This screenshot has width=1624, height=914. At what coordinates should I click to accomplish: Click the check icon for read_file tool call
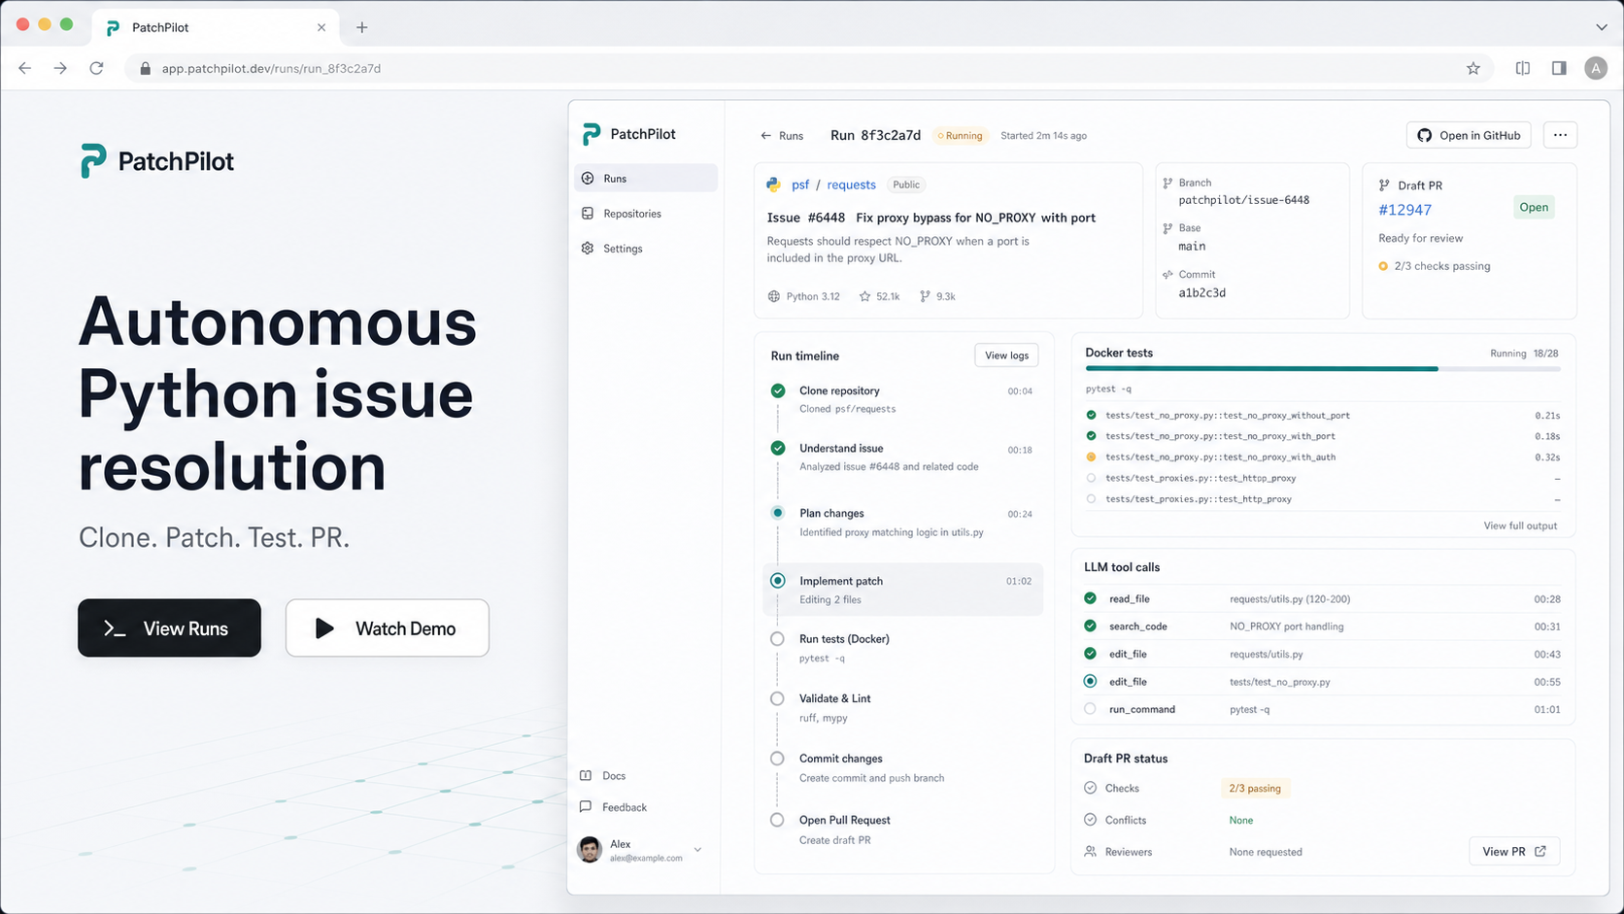coord(1090,598)
